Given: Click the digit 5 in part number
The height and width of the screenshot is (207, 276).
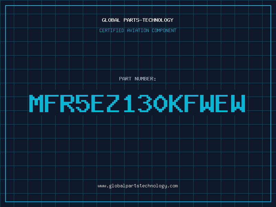Looking at the screenshot, I should (82, 103).
